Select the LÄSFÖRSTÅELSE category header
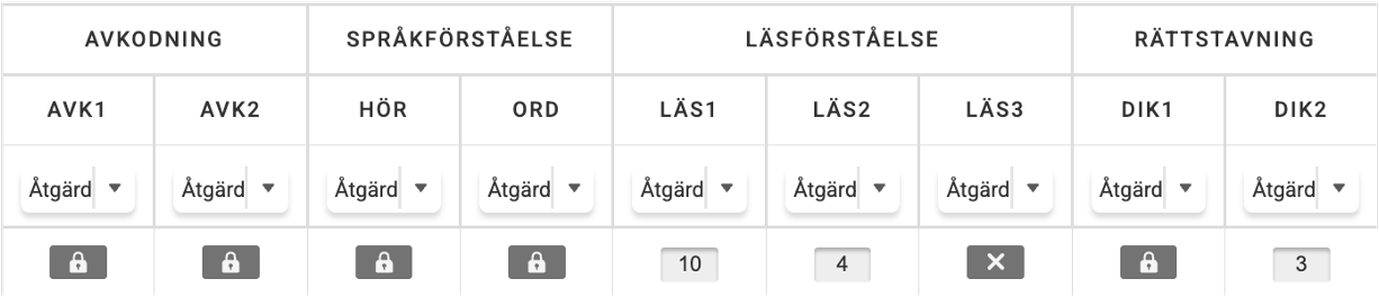Screen dimensions: 1379x297 click(842, 39)
